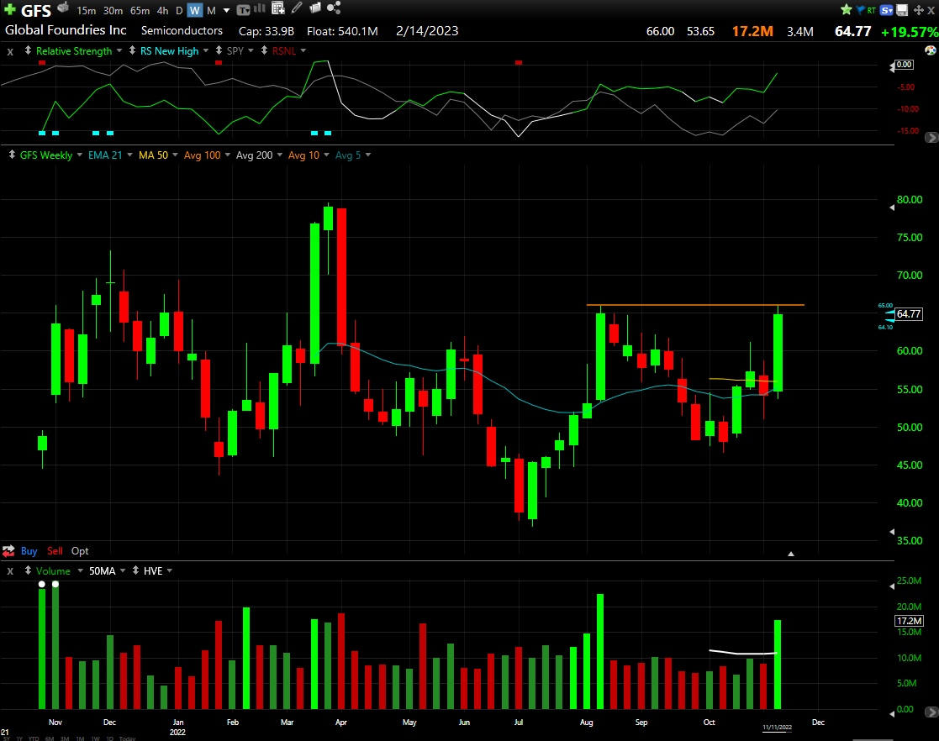
Task: Click the move-window cross arrows icon
Action: tap(919, 10)
